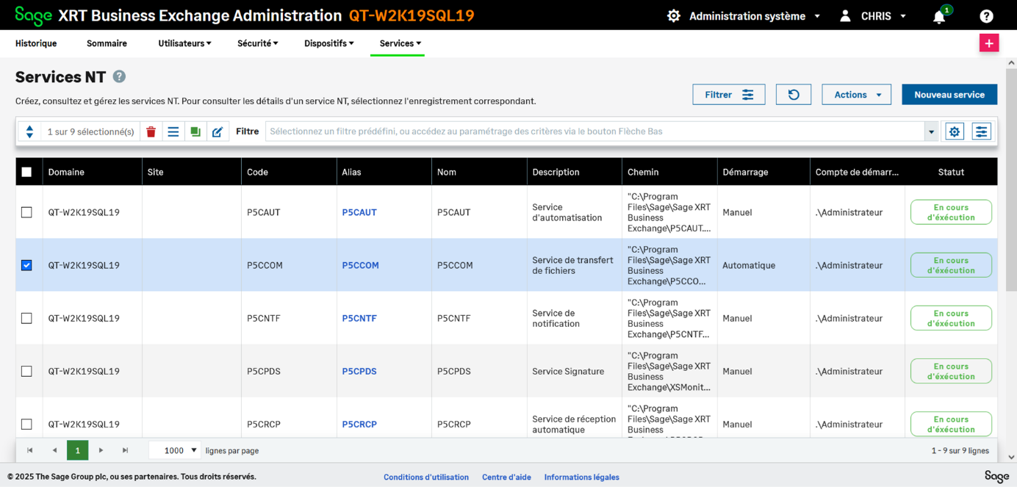Viewport: 1017px width, 487px height.
Task: Check the P5CAUT row checkbox
Action: pyautogui.click(x=26, y=212)
